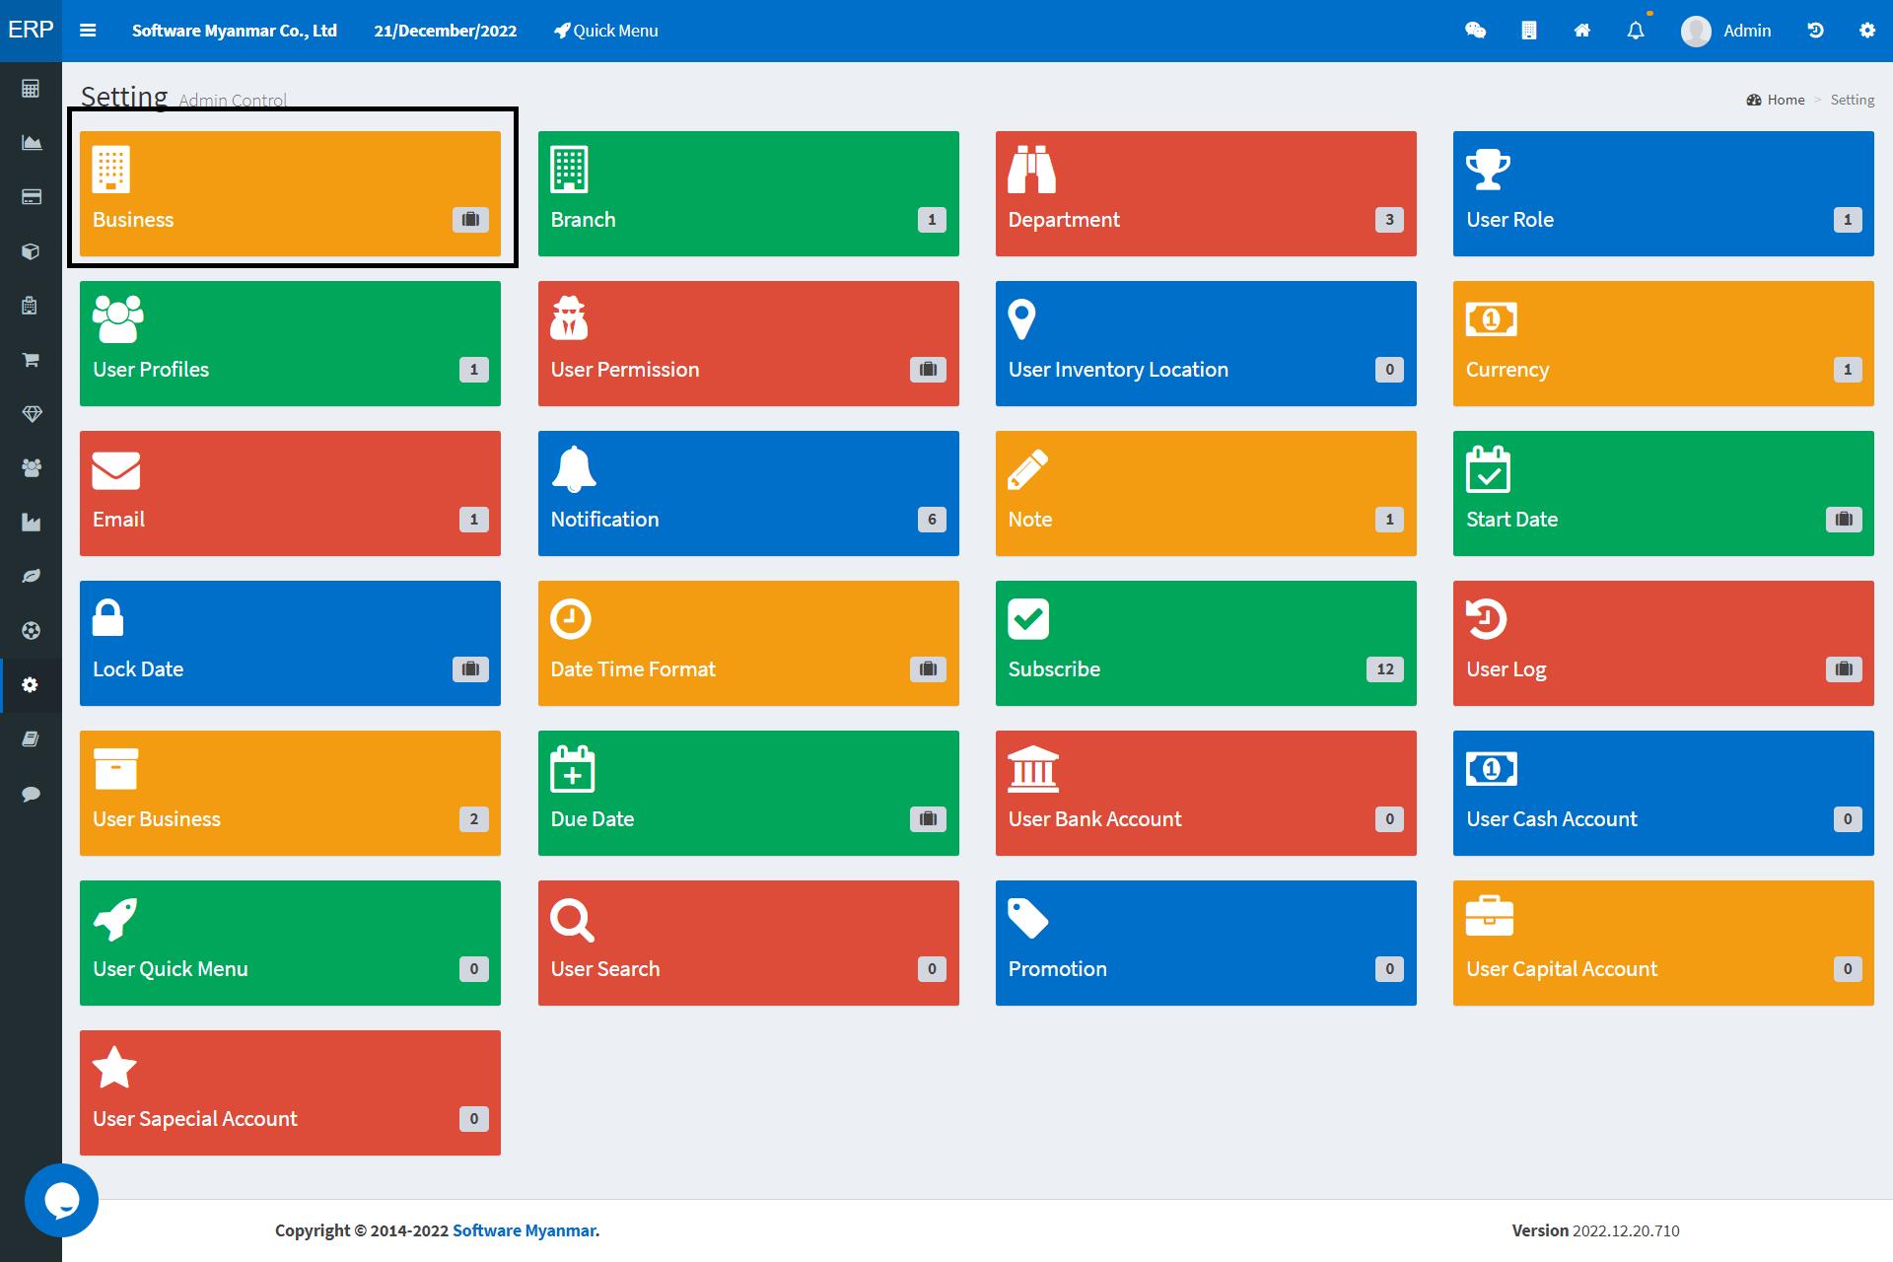This screenshot has height=1262, width=1893.
Task: Open the Date Time Format tile
Action: tap(748, 643)
